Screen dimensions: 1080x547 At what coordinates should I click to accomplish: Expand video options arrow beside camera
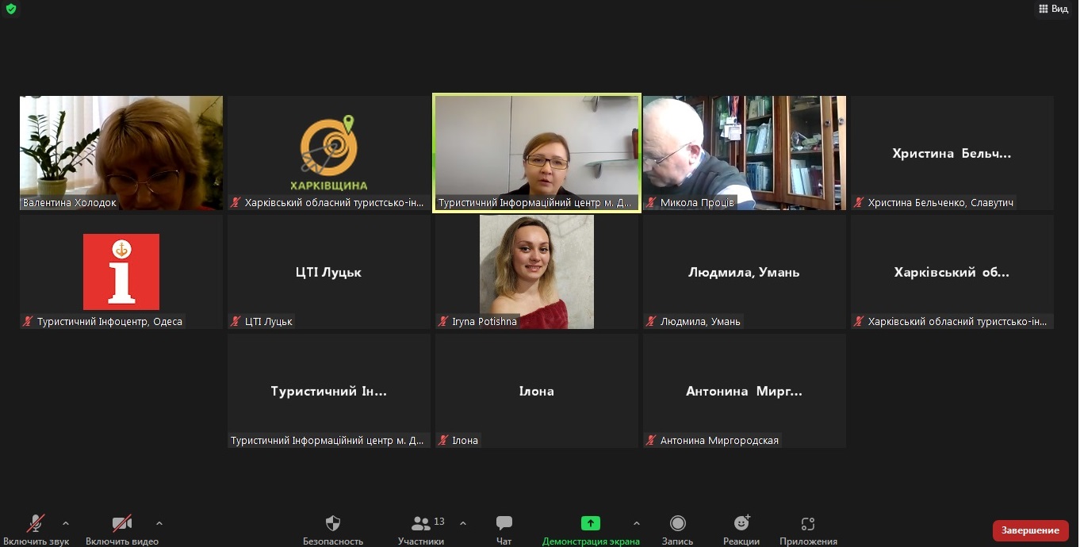click(x=159, y=523)
